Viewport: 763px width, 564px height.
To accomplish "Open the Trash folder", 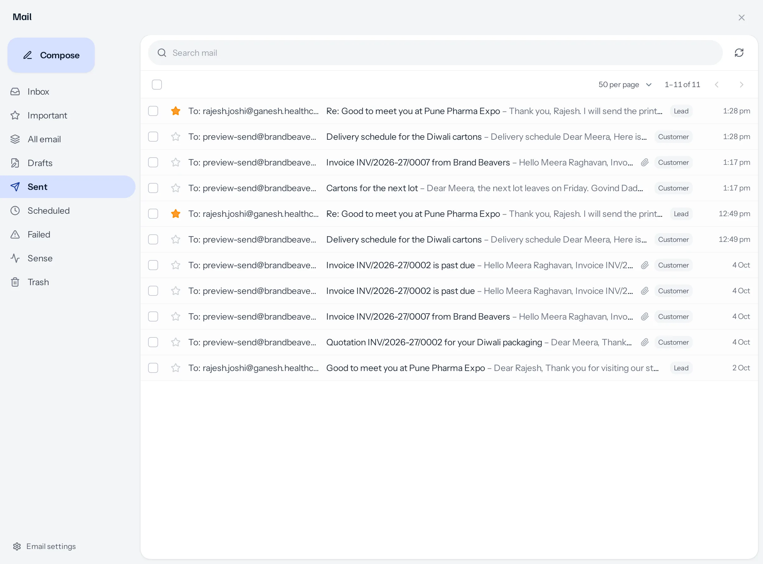I will click(68, 282).
